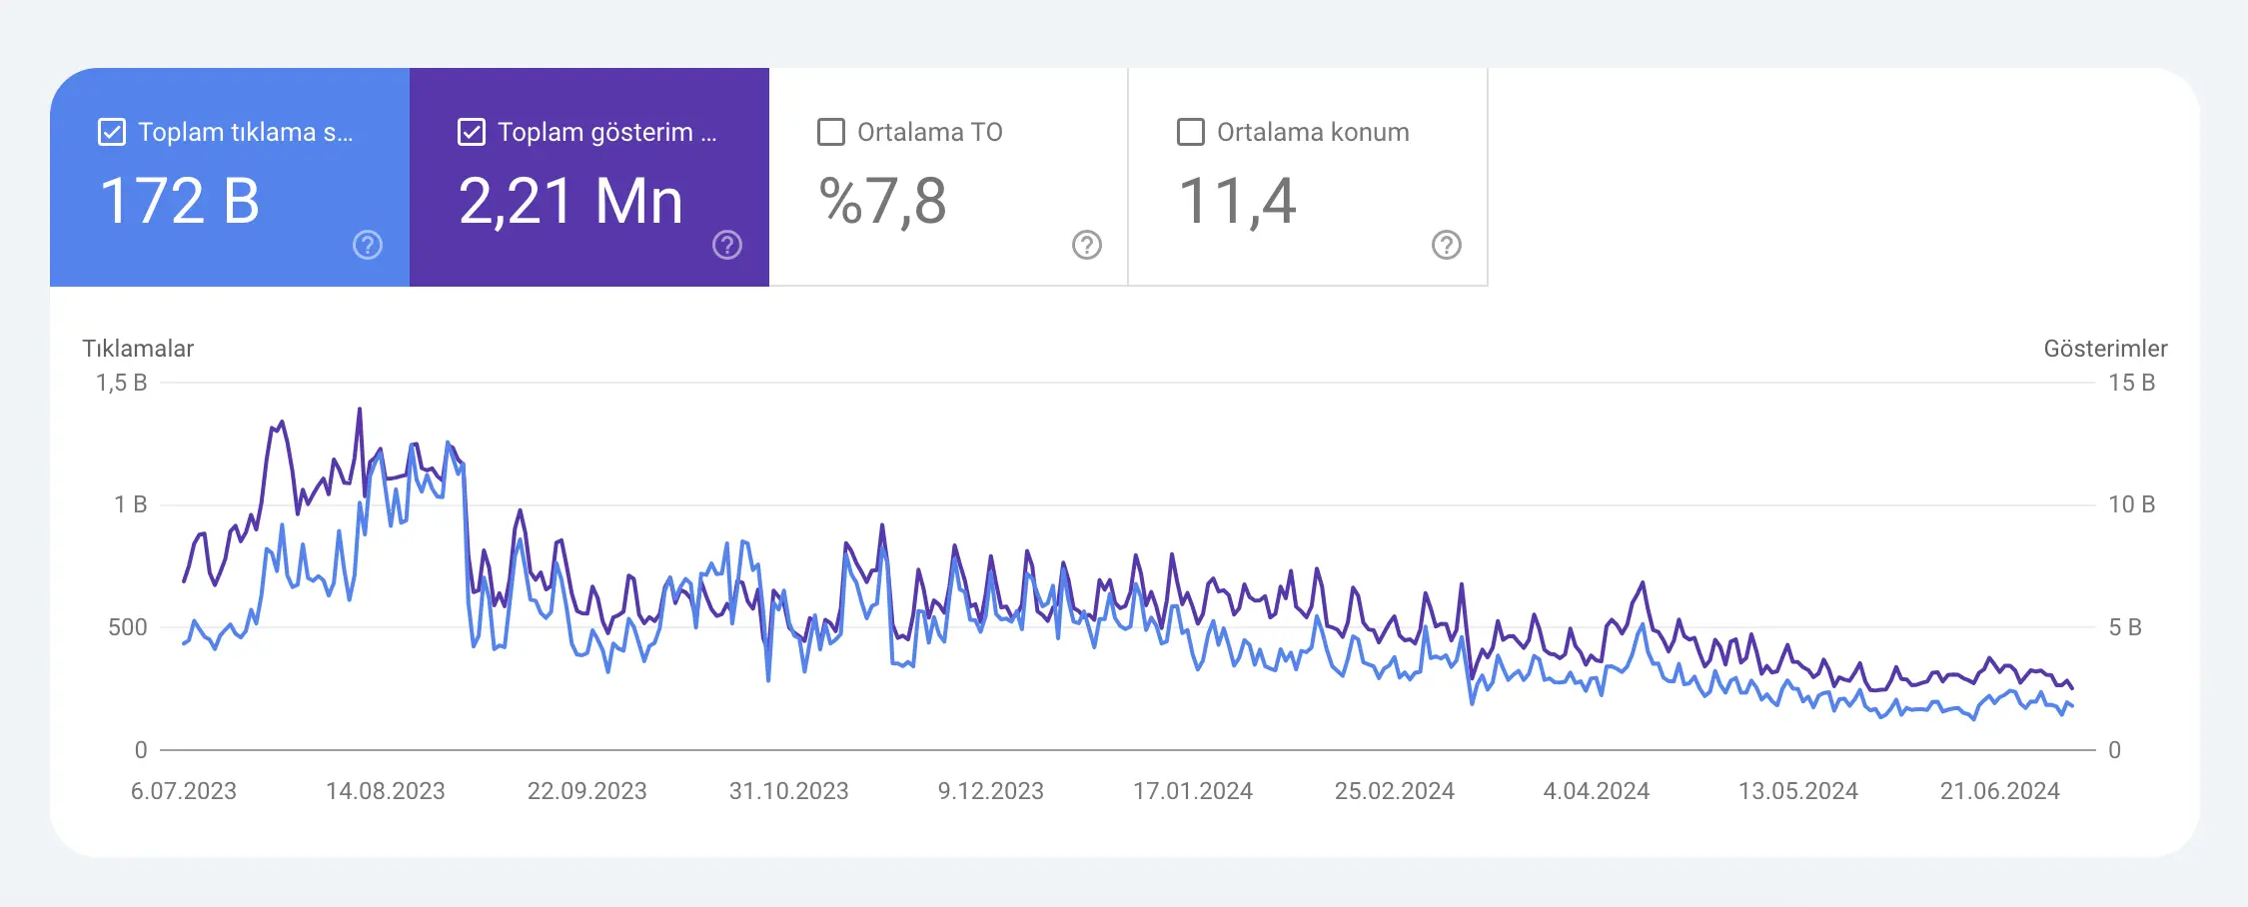This screenshot has width=2248, height=907.
Task: Click the 31.10.2023 date label
Action: coord(788,791)
